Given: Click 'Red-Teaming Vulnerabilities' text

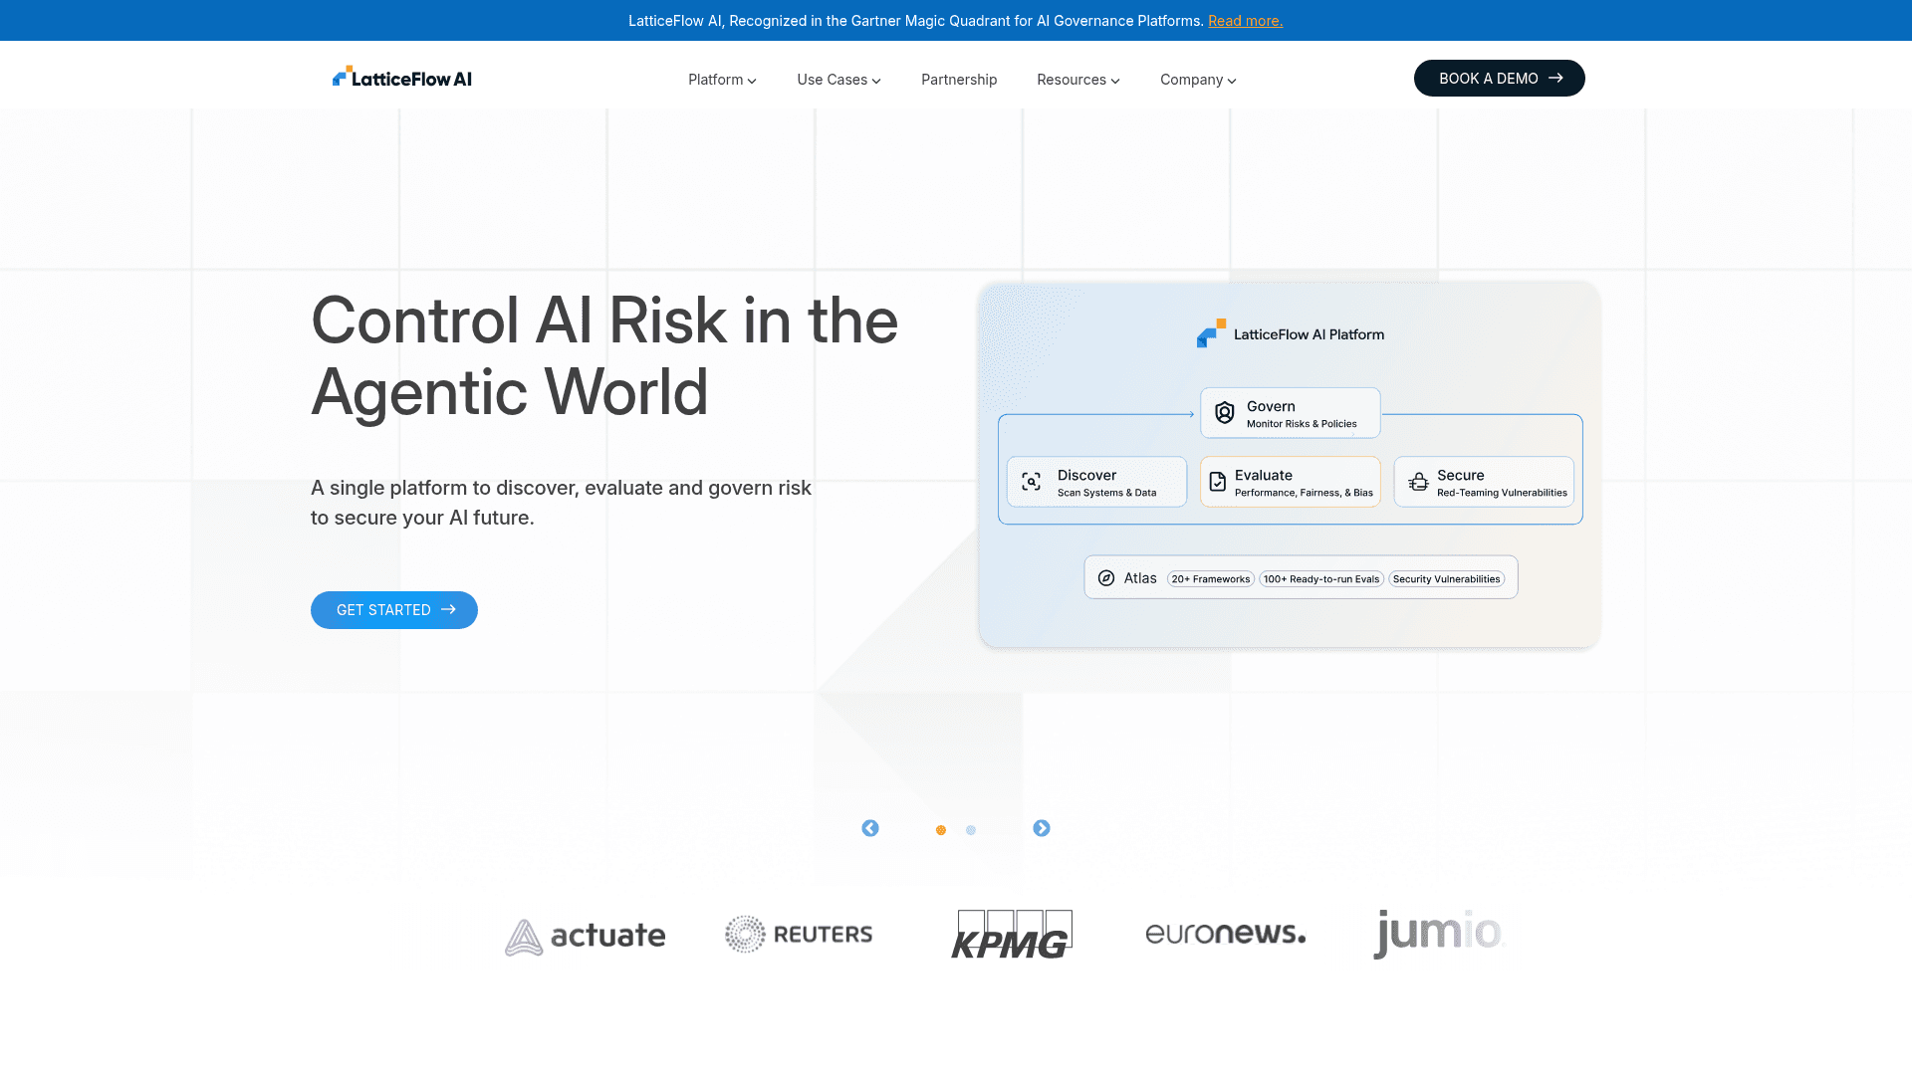Looking at the screenshot, I should coord(1502,493).
